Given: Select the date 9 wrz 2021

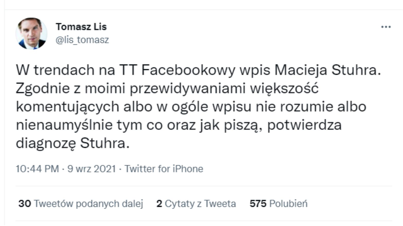Looking at the screenshot, I should [91, 169].
